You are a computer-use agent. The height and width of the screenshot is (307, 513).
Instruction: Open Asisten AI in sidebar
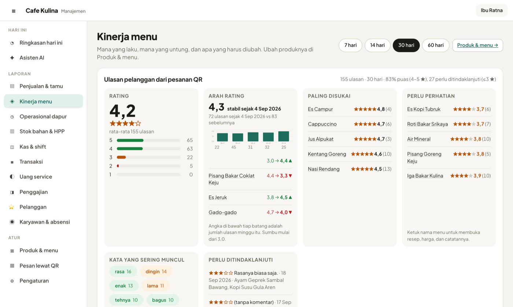point(44,58)
